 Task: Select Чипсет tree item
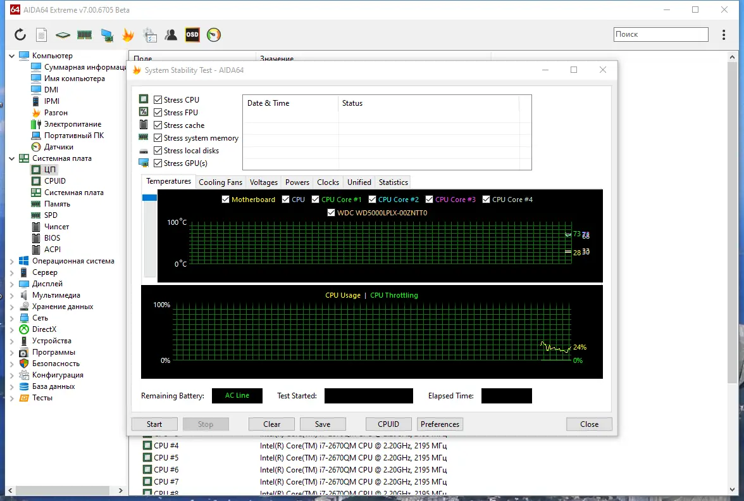[x=56, y=227]
